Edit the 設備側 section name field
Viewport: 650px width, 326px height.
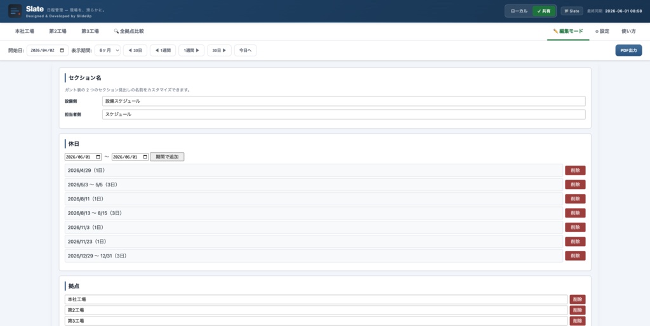(x=343, y=101)
